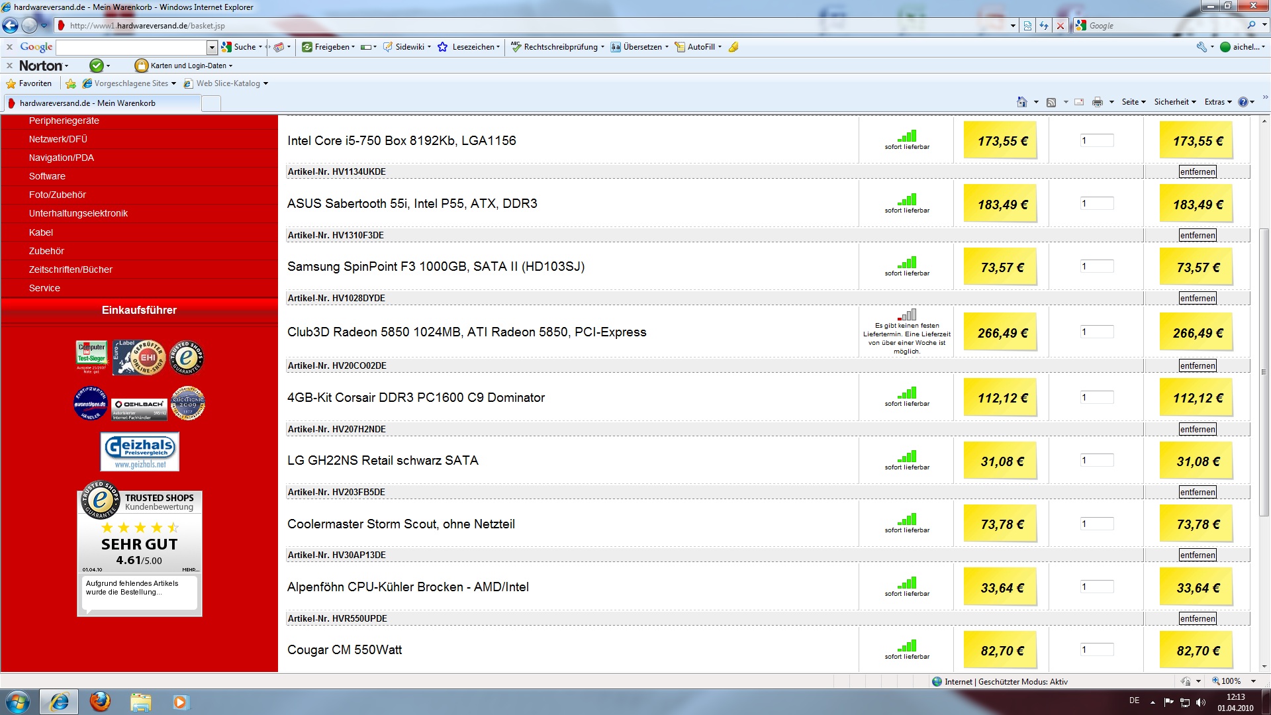This screenshot has width=1271, height=715.
Task: Remove the Intel Core i5-750 via entfernen
Action: pos(1197,171)
